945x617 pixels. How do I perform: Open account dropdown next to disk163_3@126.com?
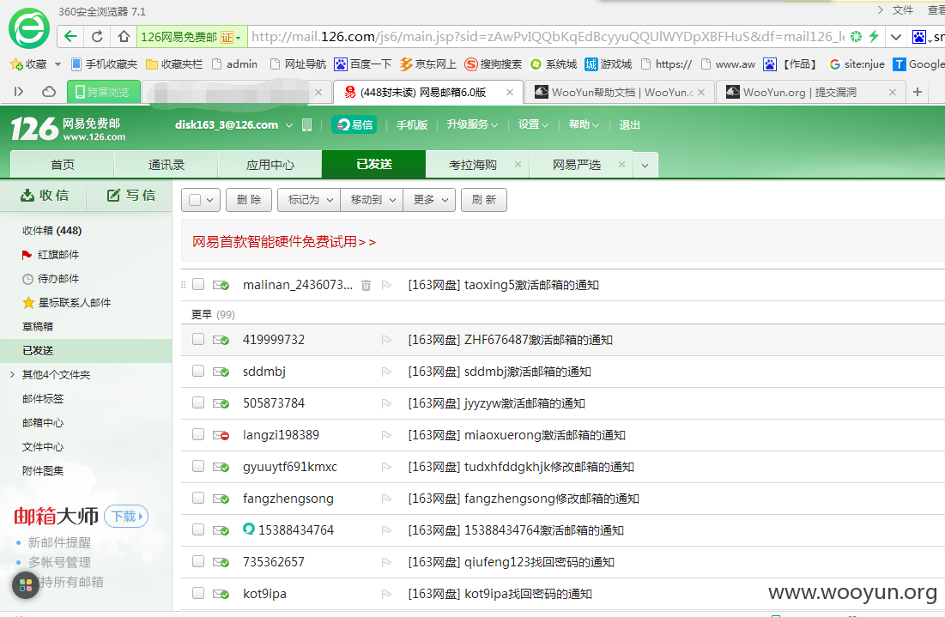[289, 124]
